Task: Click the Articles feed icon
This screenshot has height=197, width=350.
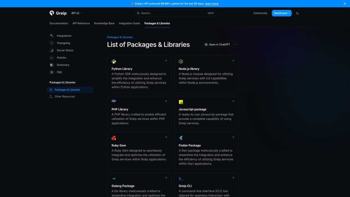Action: pyautogui.click(x=52, y=58)
